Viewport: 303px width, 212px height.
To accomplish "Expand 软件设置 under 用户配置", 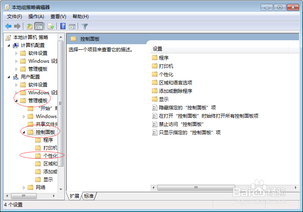I will tap(16, 85).
